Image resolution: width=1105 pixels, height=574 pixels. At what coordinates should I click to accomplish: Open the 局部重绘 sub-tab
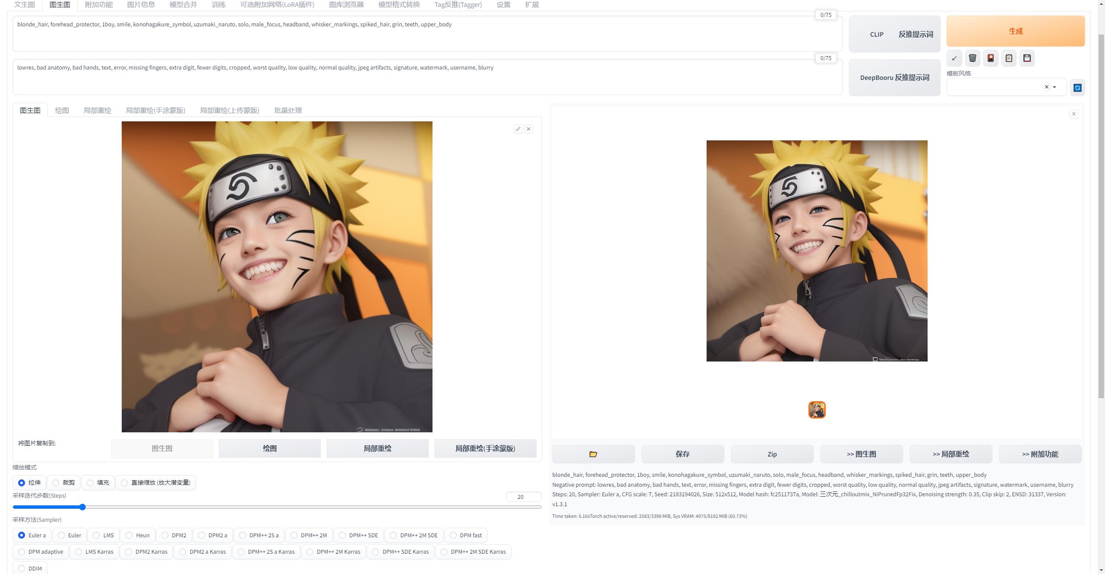tap(97, 111)
